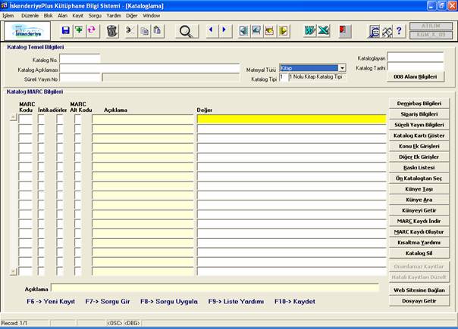
Task: Click the Konu Ek Girişleri button
Action: point(419,146)
